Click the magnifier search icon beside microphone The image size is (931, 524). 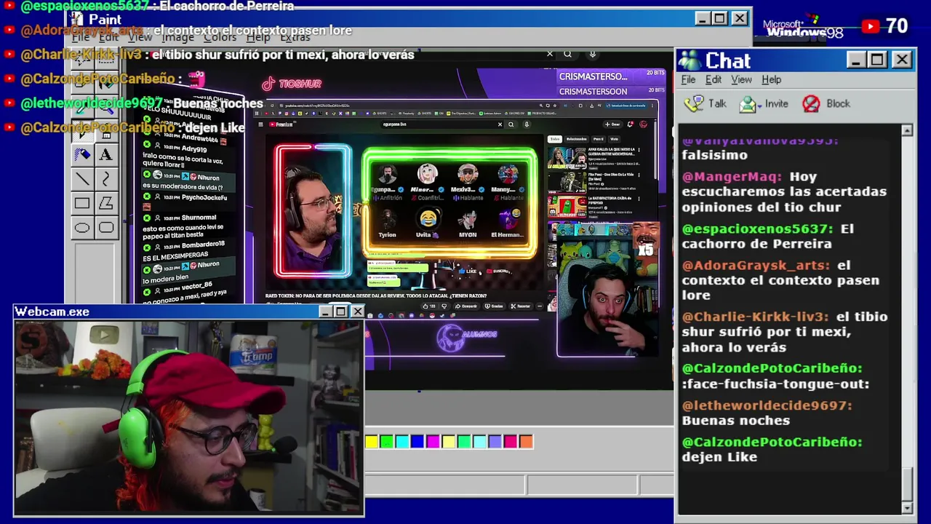[567, 54]
